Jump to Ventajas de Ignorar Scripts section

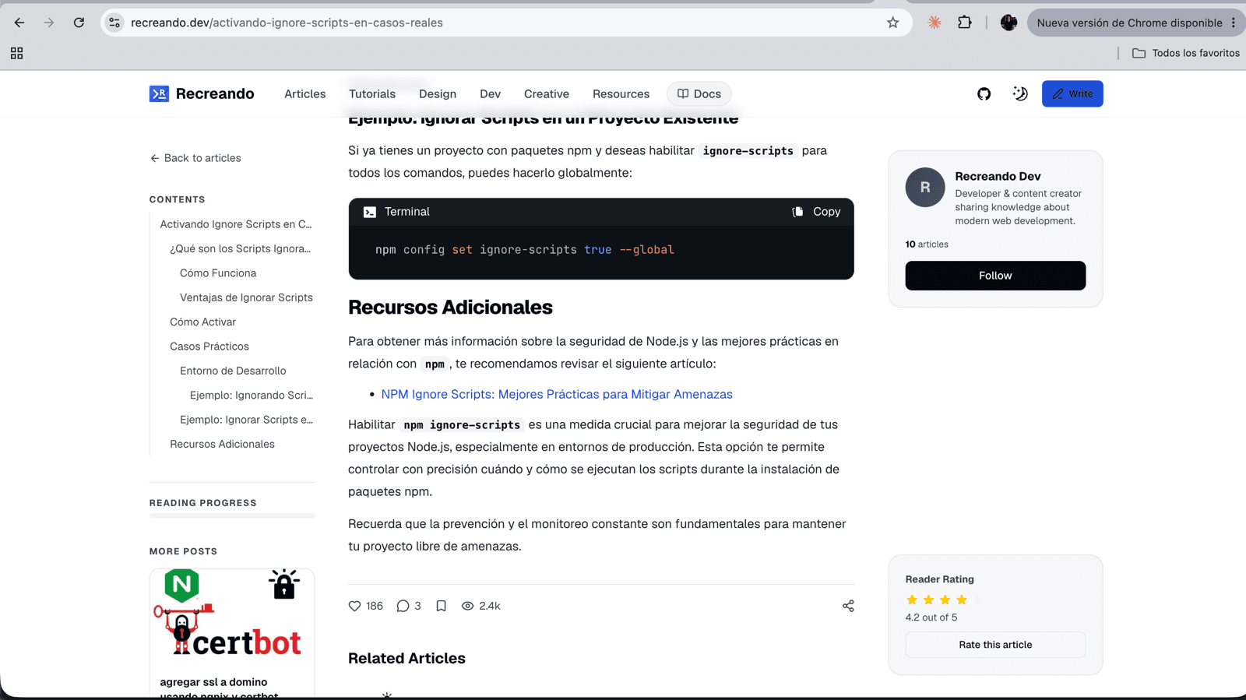pos(246,297)
